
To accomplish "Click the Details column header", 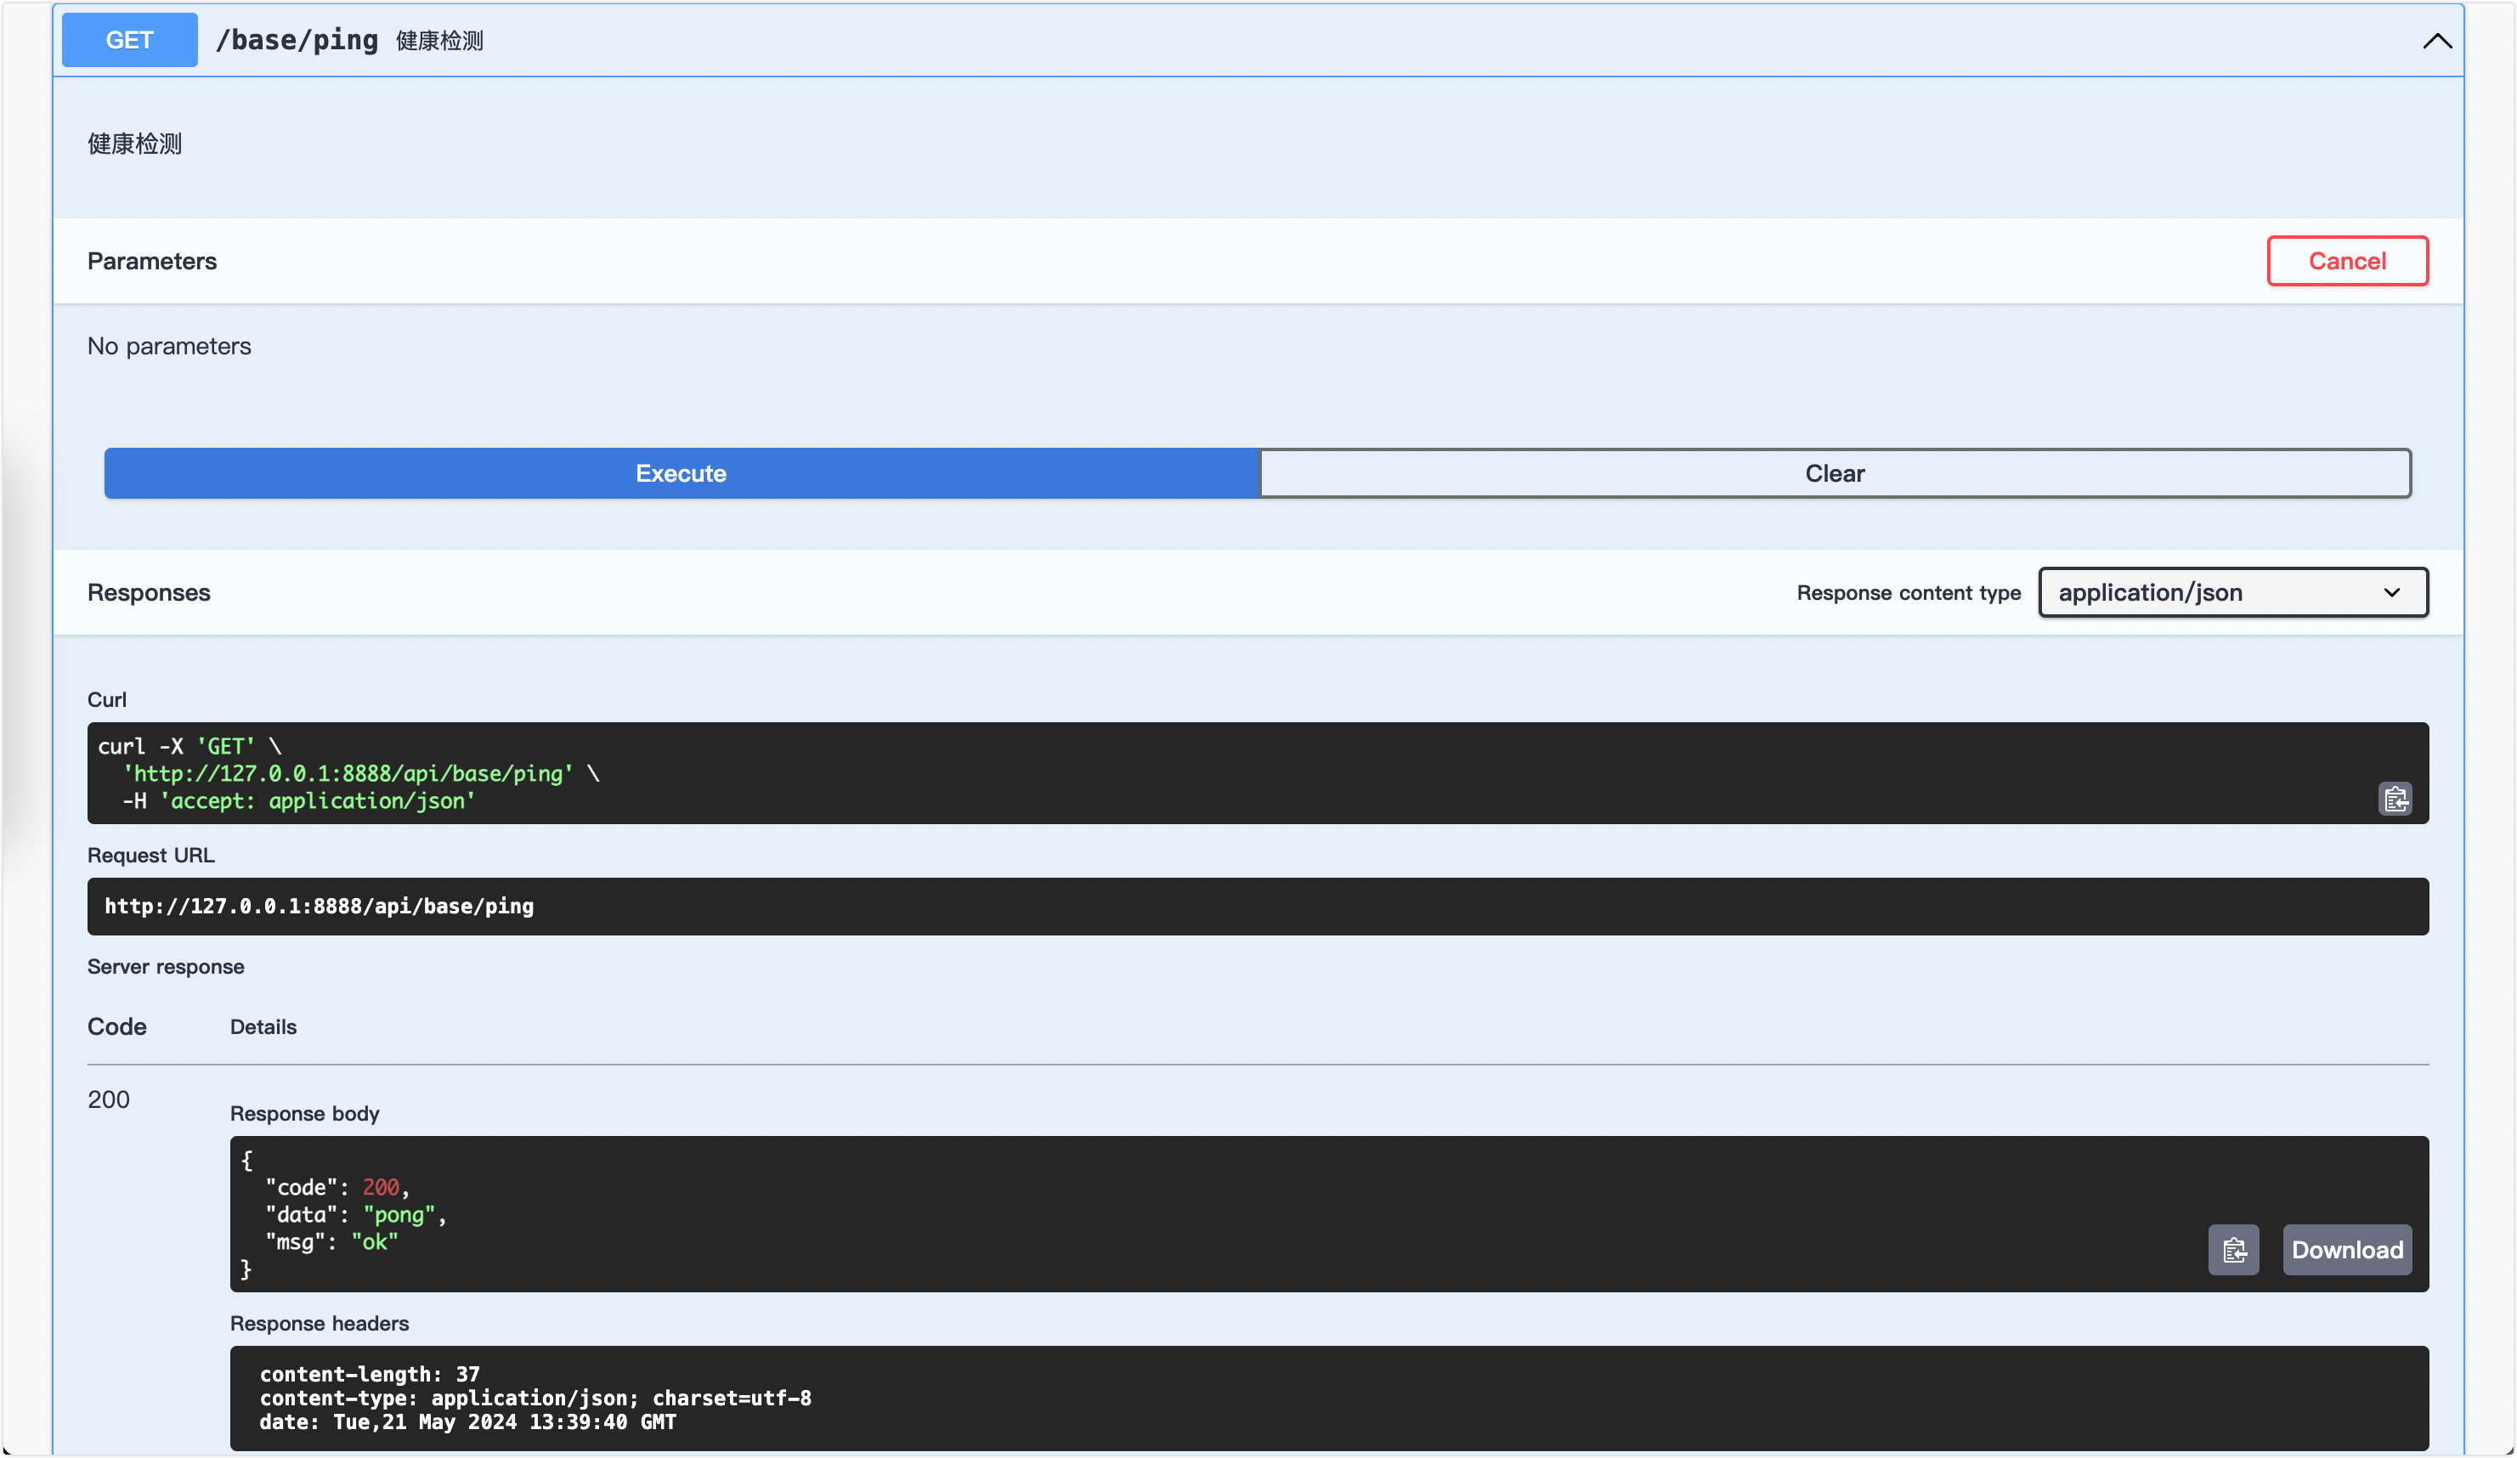I will click(263, 1026).
